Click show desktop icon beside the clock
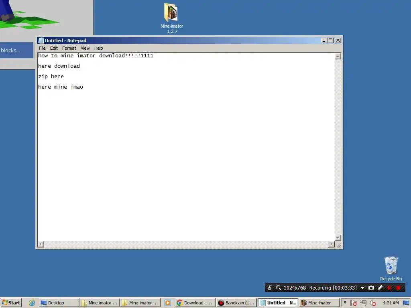The height and width of the screenshot is (308, 411). point(406,303)
